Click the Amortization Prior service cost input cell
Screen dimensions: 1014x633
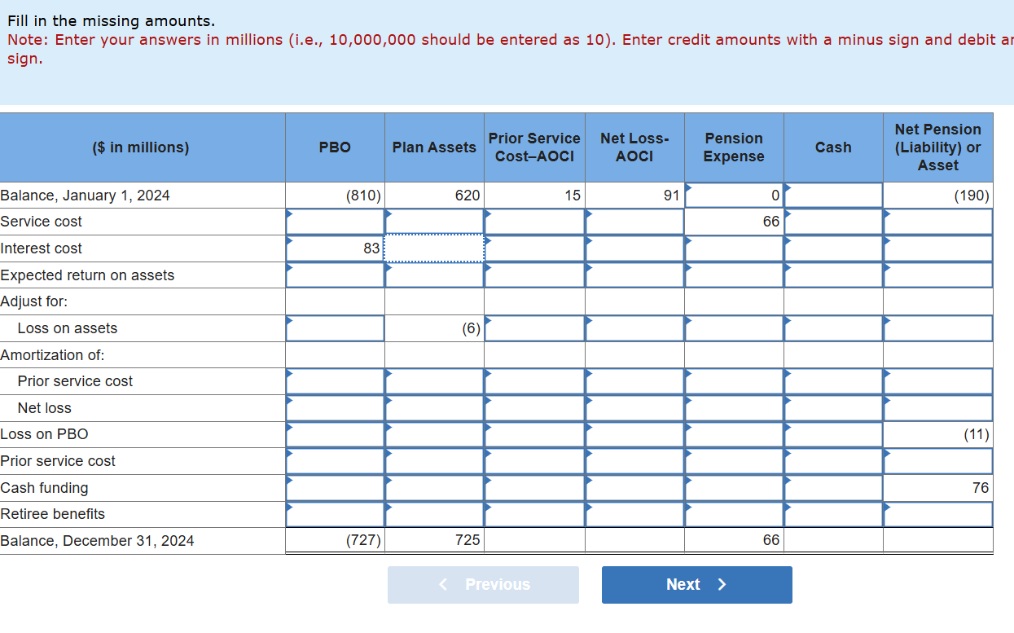(x=334, y=381)
